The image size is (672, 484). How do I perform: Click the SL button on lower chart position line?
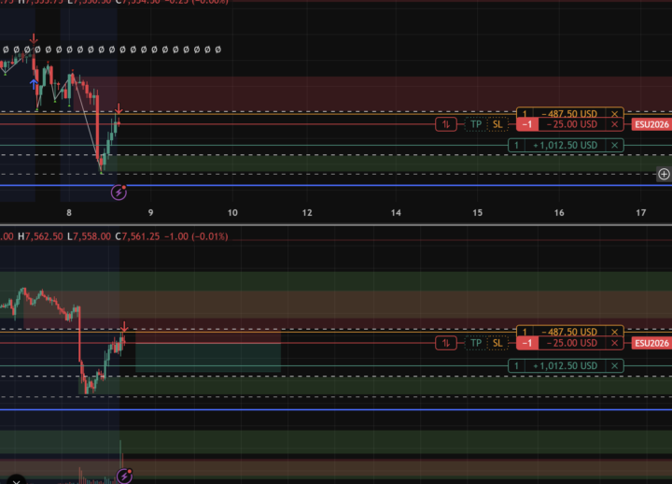tap(497, 343)
